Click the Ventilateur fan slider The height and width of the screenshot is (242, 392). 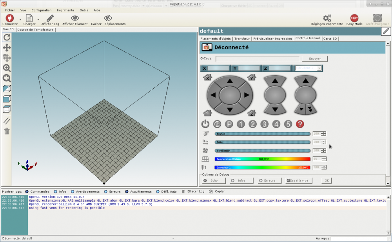click(263, 151)
